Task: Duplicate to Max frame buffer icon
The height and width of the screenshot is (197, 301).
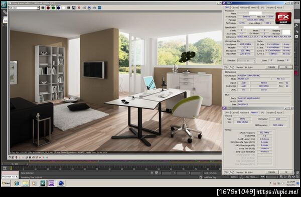Action: pyautogui.click(x=84, y=7)
